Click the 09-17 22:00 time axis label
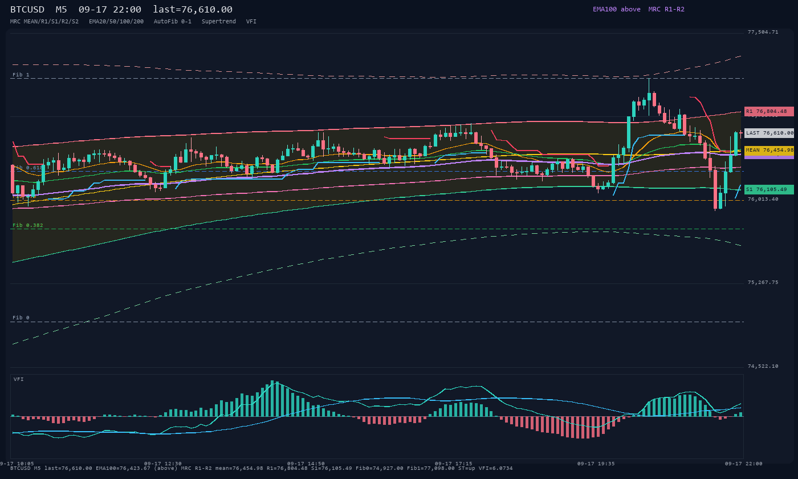The height and width of the screenshot is (479, 798). [x=744, y=464]
